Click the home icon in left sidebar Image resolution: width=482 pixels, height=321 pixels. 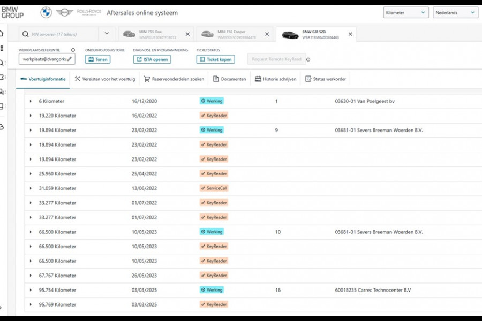2,34
